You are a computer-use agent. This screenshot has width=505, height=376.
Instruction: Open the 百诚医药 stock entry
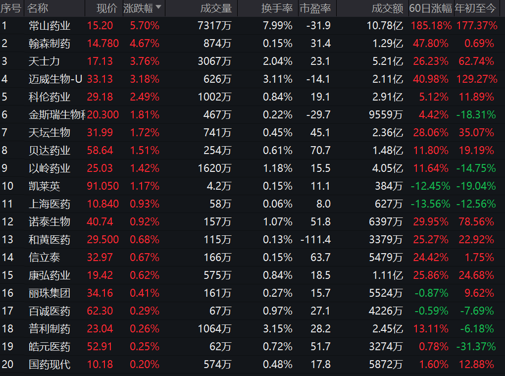pos(50,311)
